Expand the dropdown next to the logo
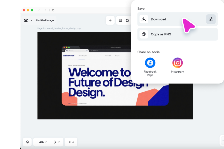Viewport: 224px width, 149px height. (x=31, y=20)
